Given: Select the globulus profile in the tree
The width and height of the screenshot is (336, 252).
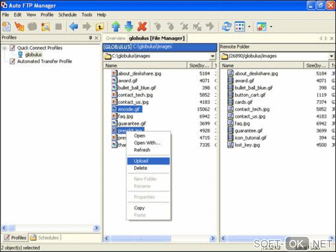Looking at the screenshot, I should tap(33, 55).
